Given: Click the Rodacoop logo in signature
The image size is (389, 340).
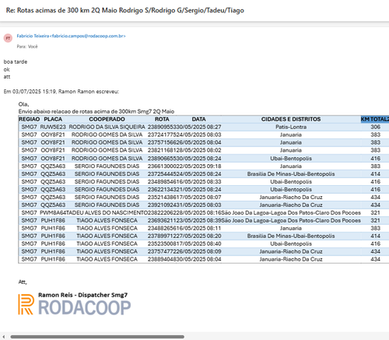Looking at the screenshot, I should (x=74, y=304).
